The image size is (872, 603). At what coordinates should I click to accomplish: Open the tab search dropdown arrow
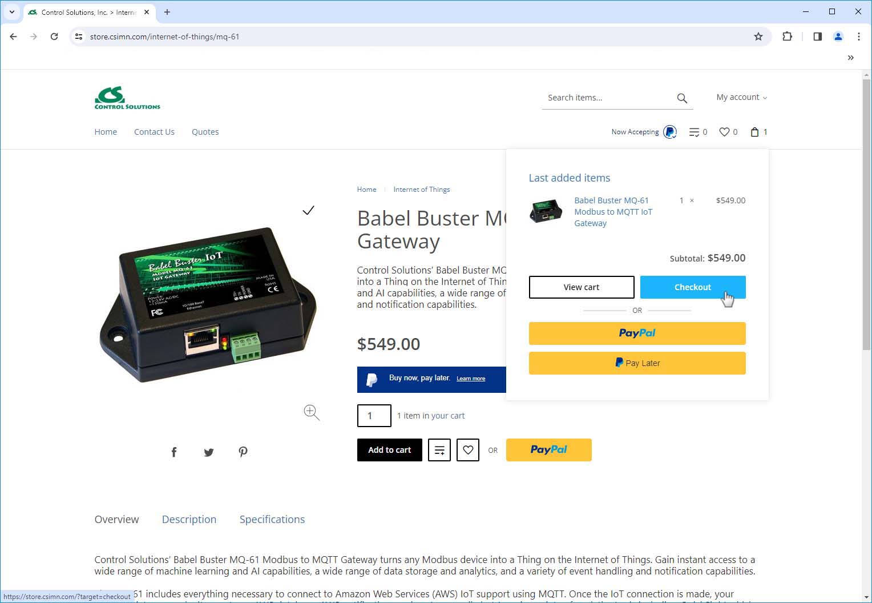coord(11,12)
